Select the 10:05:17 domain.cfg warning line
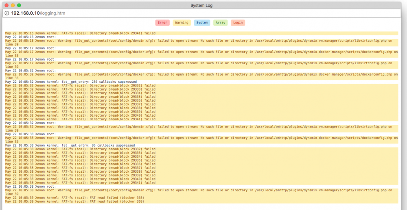407x210 pixels. pyautogui.click(x=201, y=65)
